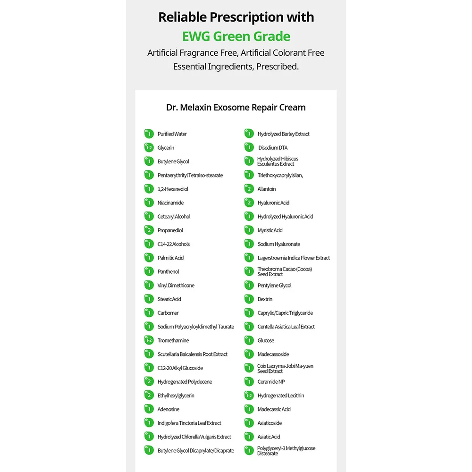
Task: Click the 1-2 grade badge next to Glycerin
Action: (149, 147)
